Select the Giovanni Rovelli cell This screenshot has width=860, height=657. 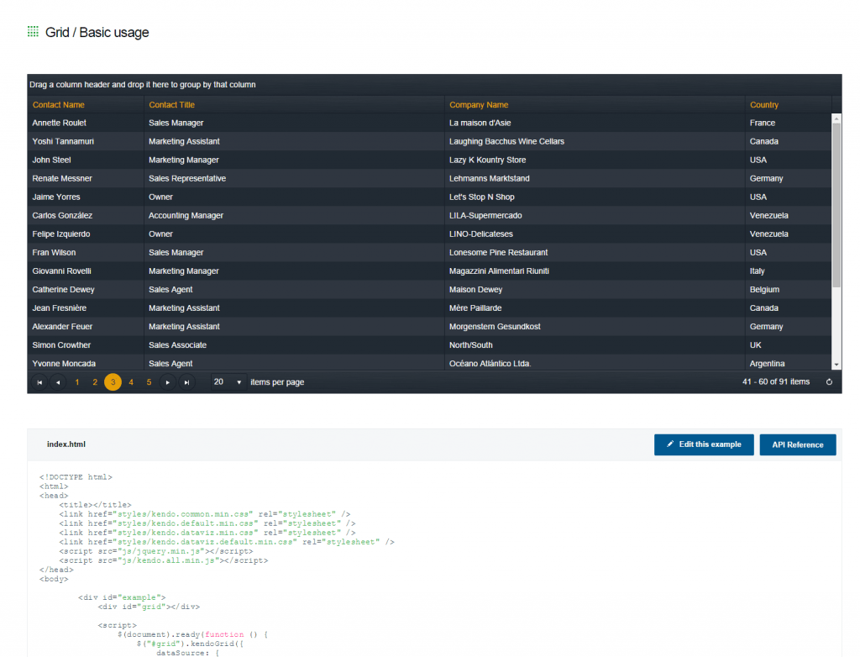point(86,271)
